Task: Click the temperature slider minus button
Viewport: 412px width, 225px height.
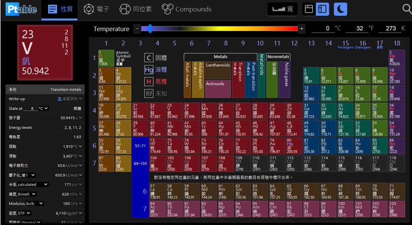Action: pyautogui.click(x=137, y=29)
